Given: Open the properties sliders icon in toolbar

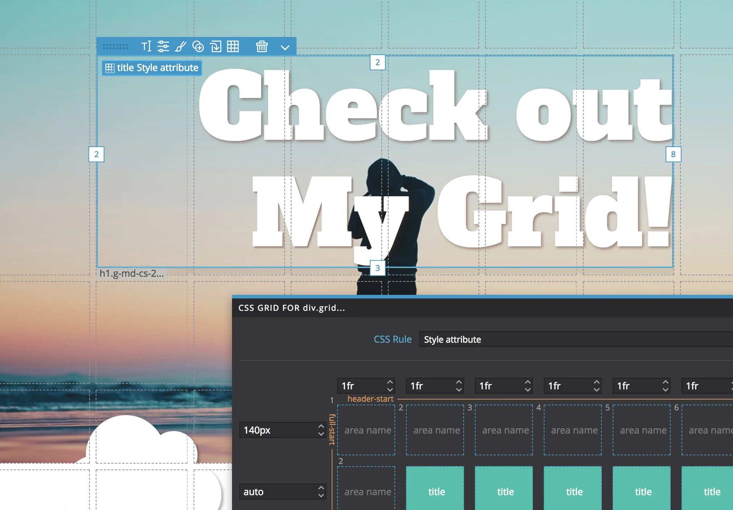Looking at the screenshot, I should [163, 46].
